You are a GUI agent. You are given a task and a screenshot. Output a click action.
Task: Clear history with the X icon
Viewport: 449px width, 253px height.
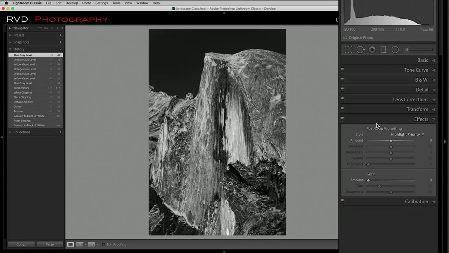point(61,49)
